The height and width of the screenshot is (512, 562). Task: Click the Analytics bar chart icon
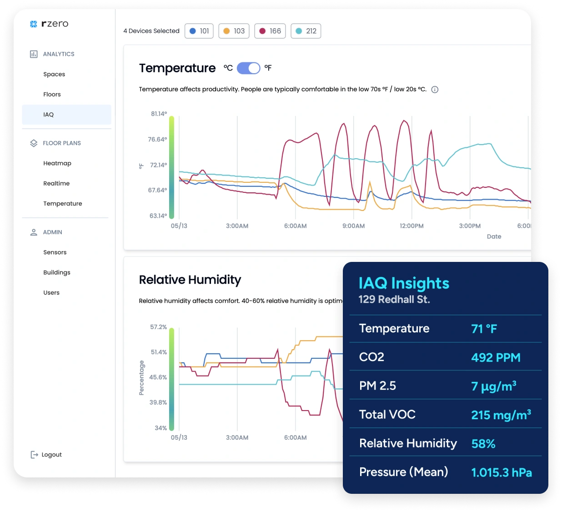34,54
